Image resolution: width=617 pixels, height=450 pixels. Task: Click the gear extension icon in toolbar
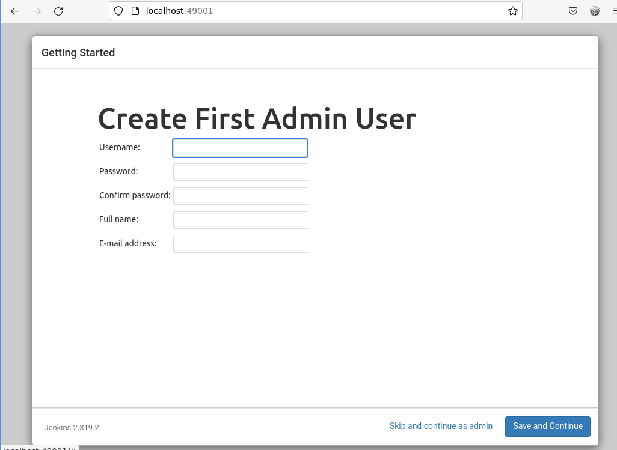[595, 11]
